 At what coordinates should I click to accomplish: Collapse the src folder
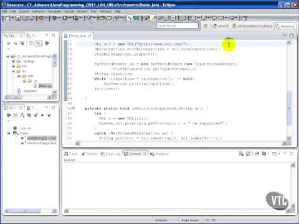[x=13, y=71]
